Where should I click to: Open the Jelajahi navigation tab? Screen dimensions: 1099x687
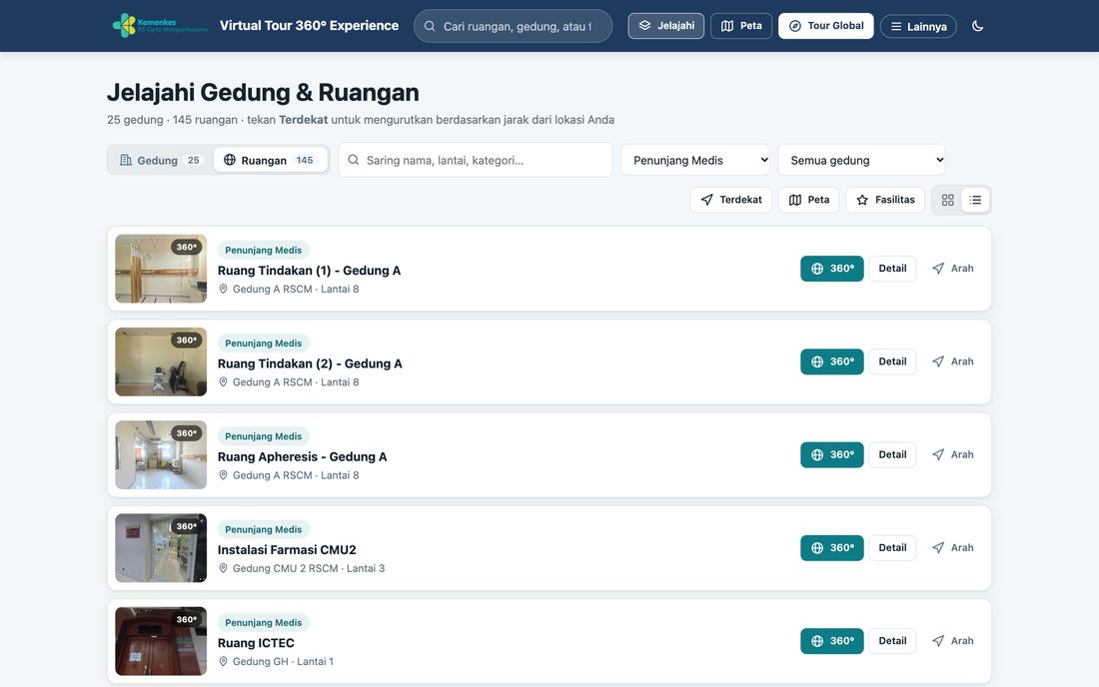tap(665, 26)
